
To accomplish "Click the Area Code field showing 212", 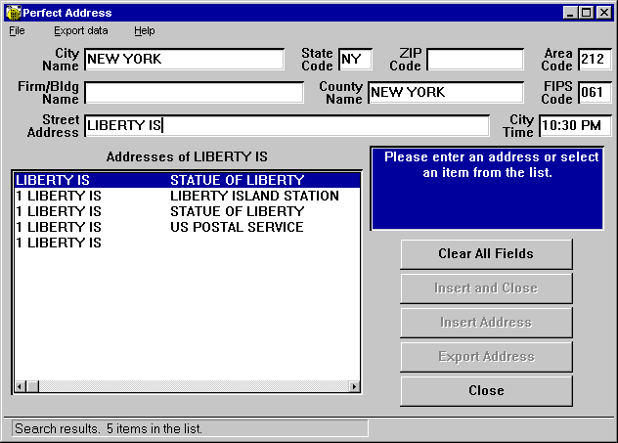I will 595,59.
